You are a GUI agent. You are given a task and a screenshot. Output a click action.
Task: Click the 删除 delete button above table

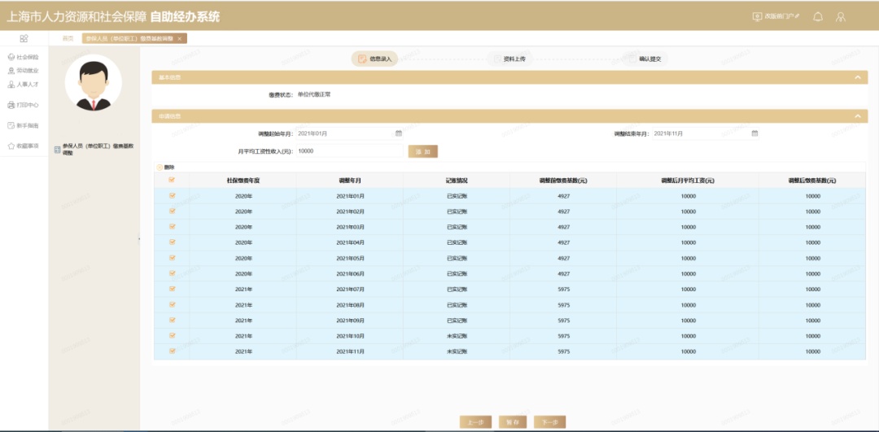click(x=165, y=167)
